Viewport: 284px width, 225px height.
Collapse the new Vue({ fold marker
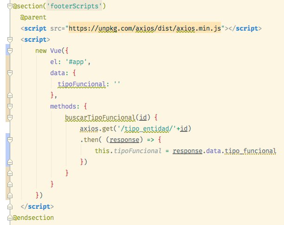[10, 51]
